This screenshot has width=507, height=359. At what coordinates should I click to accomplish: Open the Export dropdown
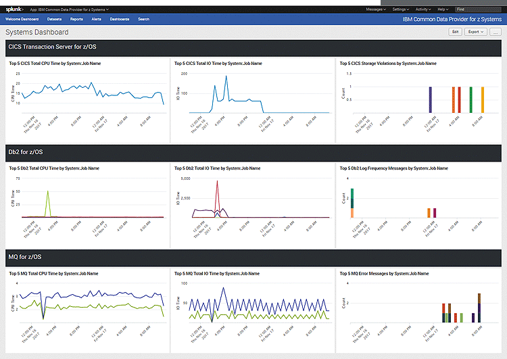tap(476, 32)
